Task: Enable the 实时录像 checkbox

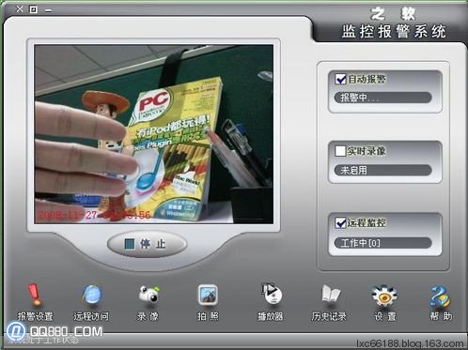Action: (x=340, y=151)
